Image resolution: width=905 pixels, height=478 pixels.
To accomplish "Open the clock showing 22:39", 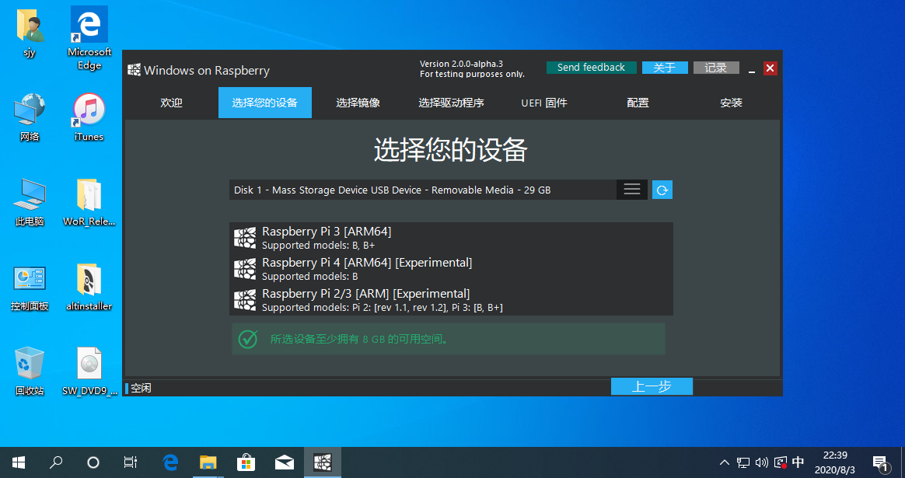I will click(834, 462).
